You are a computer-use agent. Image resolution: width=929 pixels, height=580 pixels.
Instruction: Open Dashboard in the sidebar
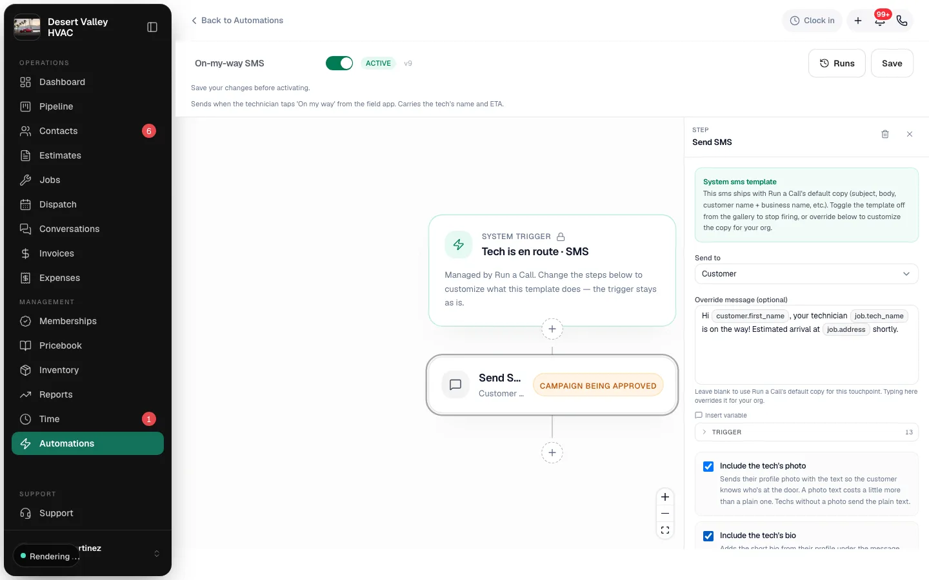point(88,82)
